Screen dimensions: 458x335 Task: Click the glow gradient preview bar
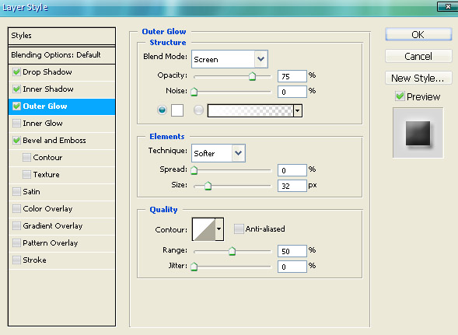(x=250, y=110)
